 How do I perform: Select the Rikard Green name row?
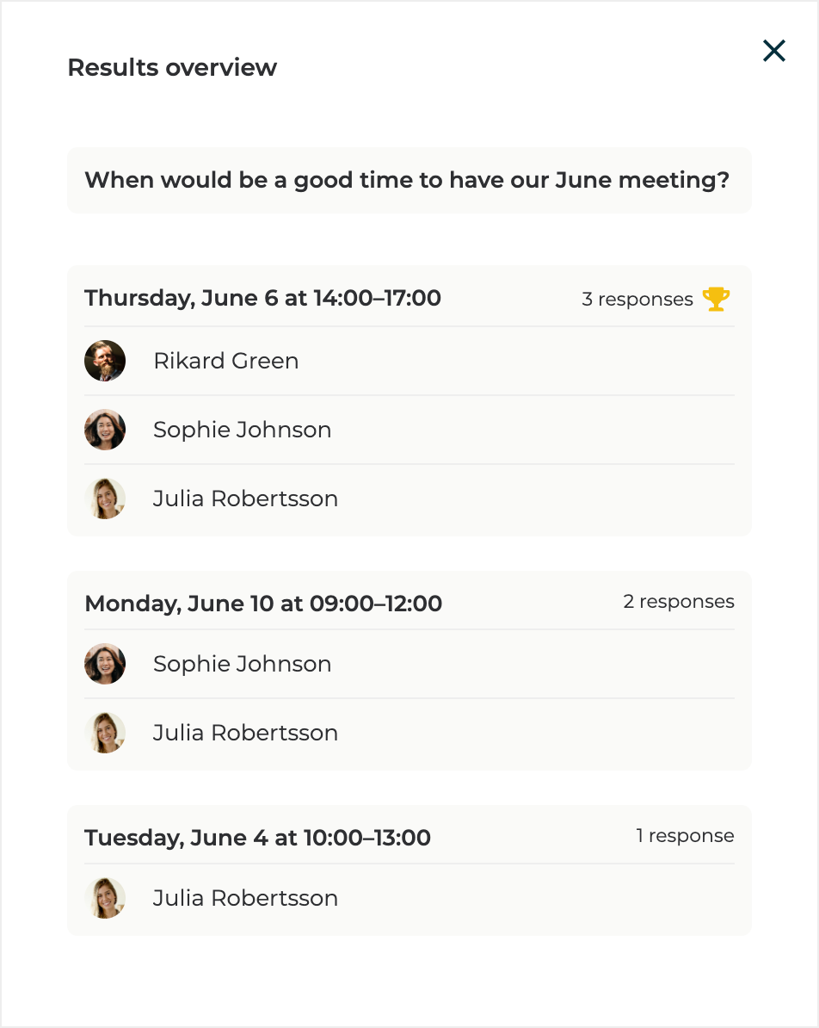point(226,361)
